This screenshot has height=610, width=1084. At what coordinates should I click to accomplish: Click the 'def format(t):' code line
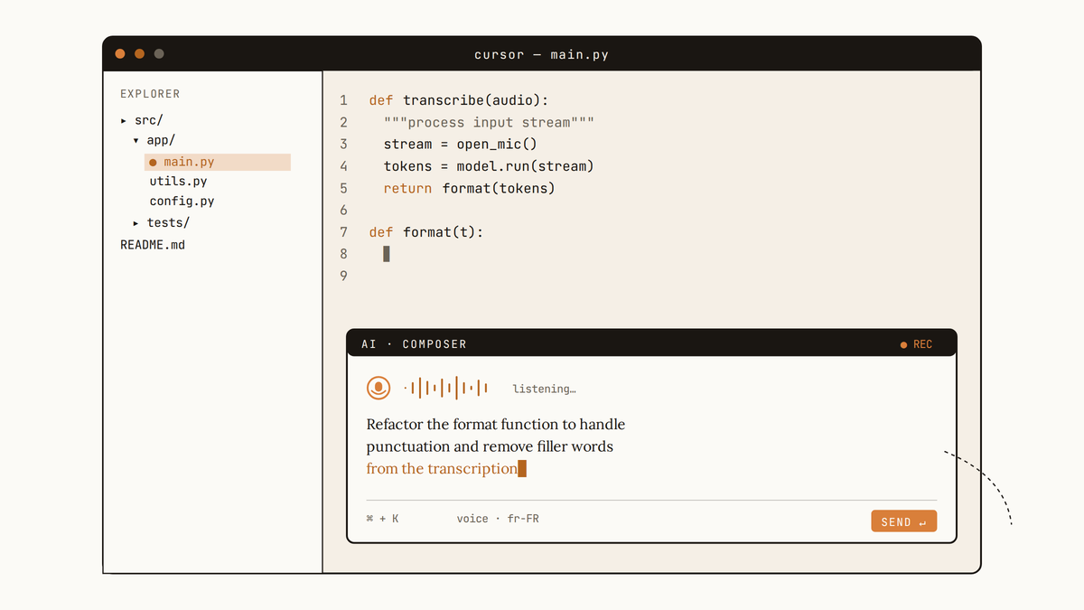pos(426,232)
